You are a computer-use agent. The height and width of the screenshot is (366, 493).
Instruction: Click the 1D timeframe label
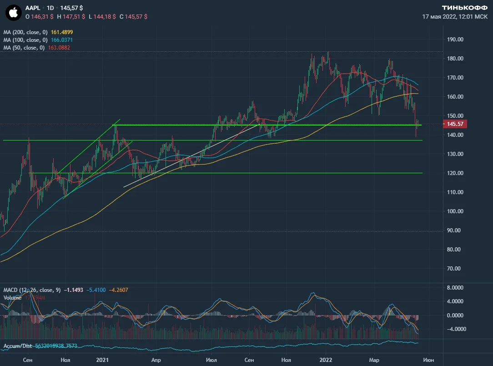[x=50, y=8]
